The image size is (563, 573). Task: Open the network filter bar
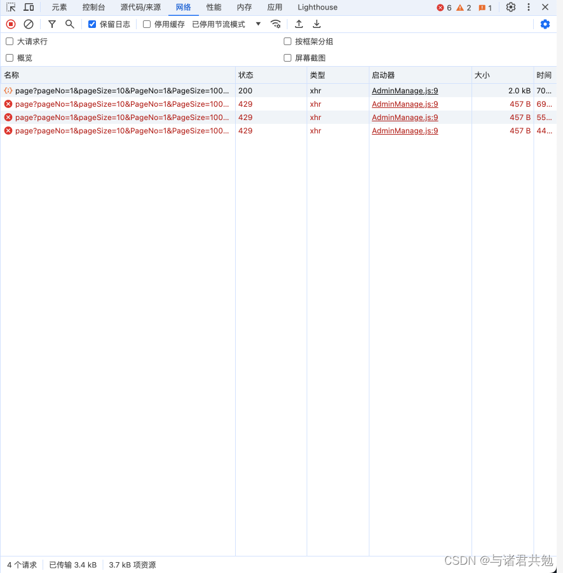pos(51,24)
